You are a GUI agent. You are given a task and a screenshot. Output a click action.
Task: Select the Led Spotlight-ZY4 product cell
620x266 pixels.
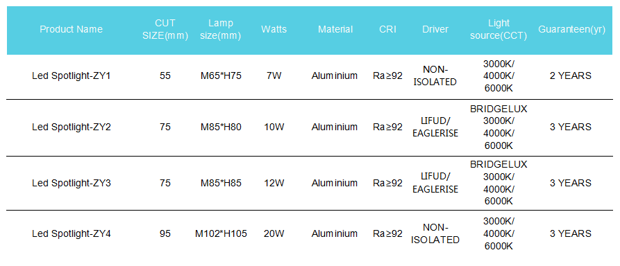(72, 233)
